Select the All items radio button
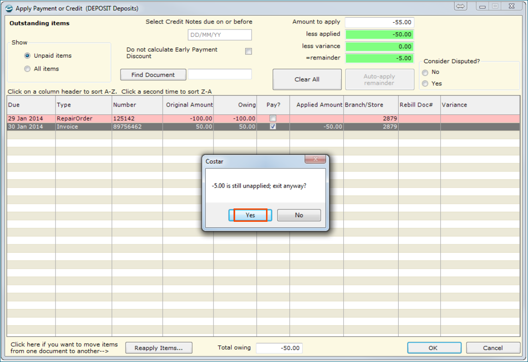 (27, 69)
